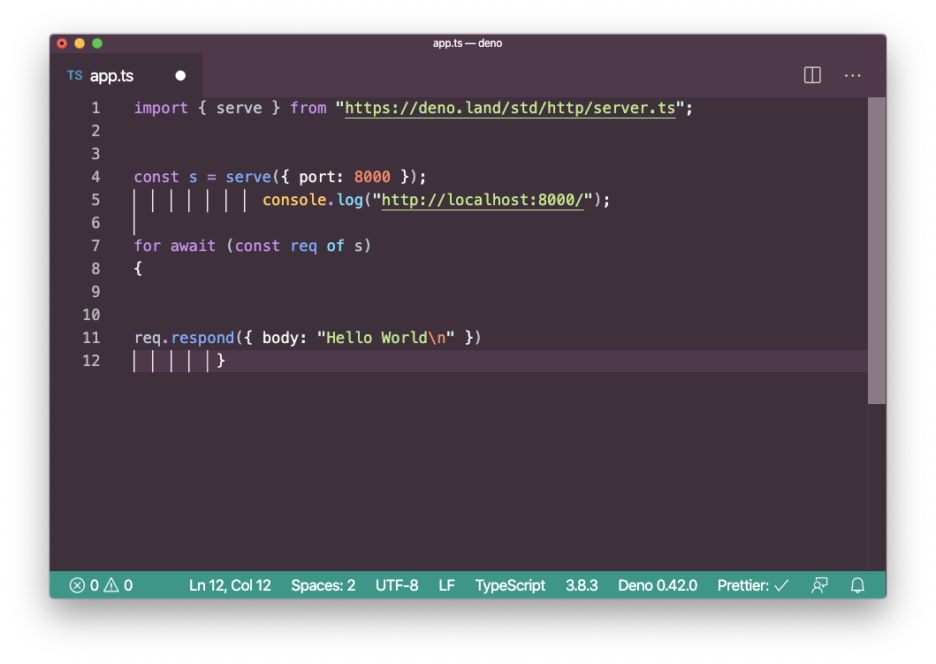
Task: Click the unsaved dot on app.ts tab
Action: pos(180,76)
